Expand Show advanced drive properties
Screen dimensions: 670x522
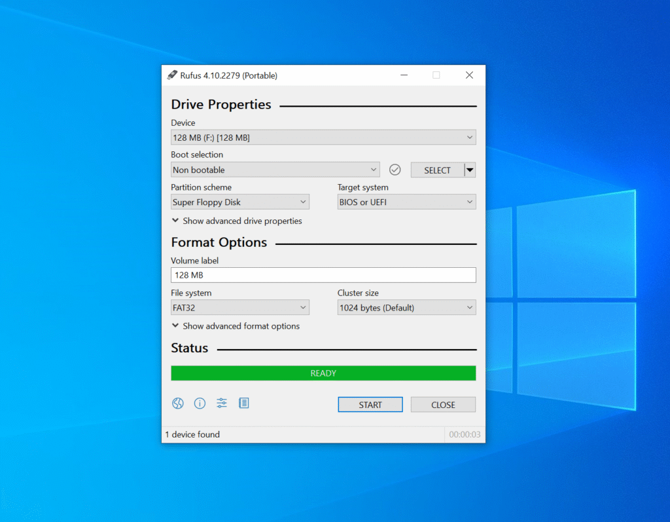click(237, 221)
